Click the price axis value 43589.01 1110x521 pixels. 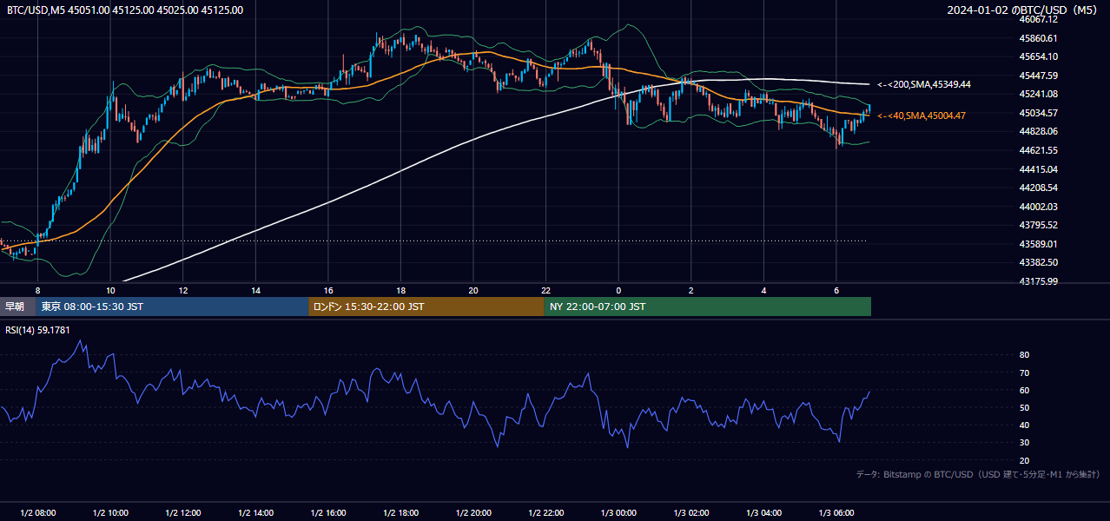click(1039, 244)
